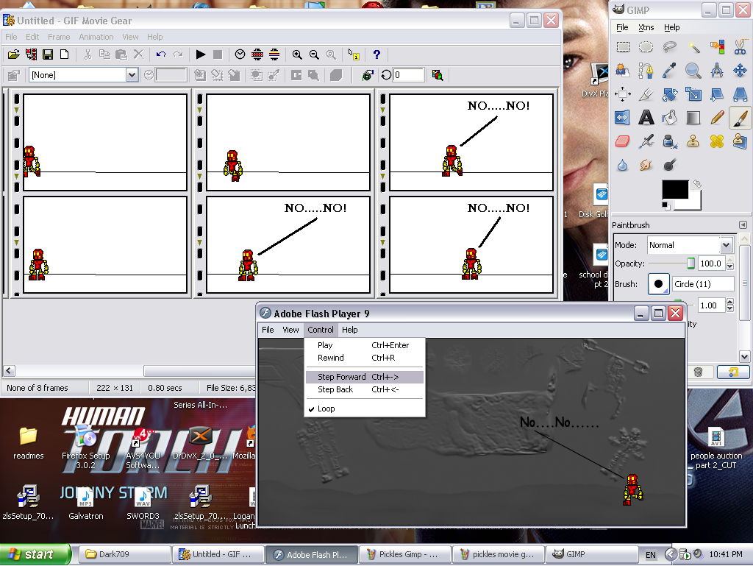Click the zoom in magnifier in GIF Movie Gear toolbar
Viewport: 753px width, 566px height.
297,54
